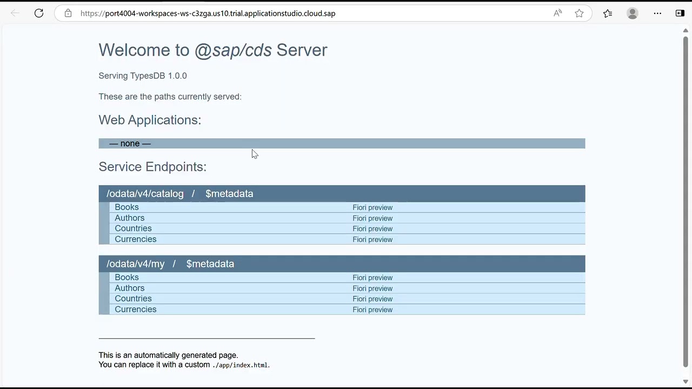Open Books entity under catalog service
Screen dimensions: 692x389
(x=127, y=207)
